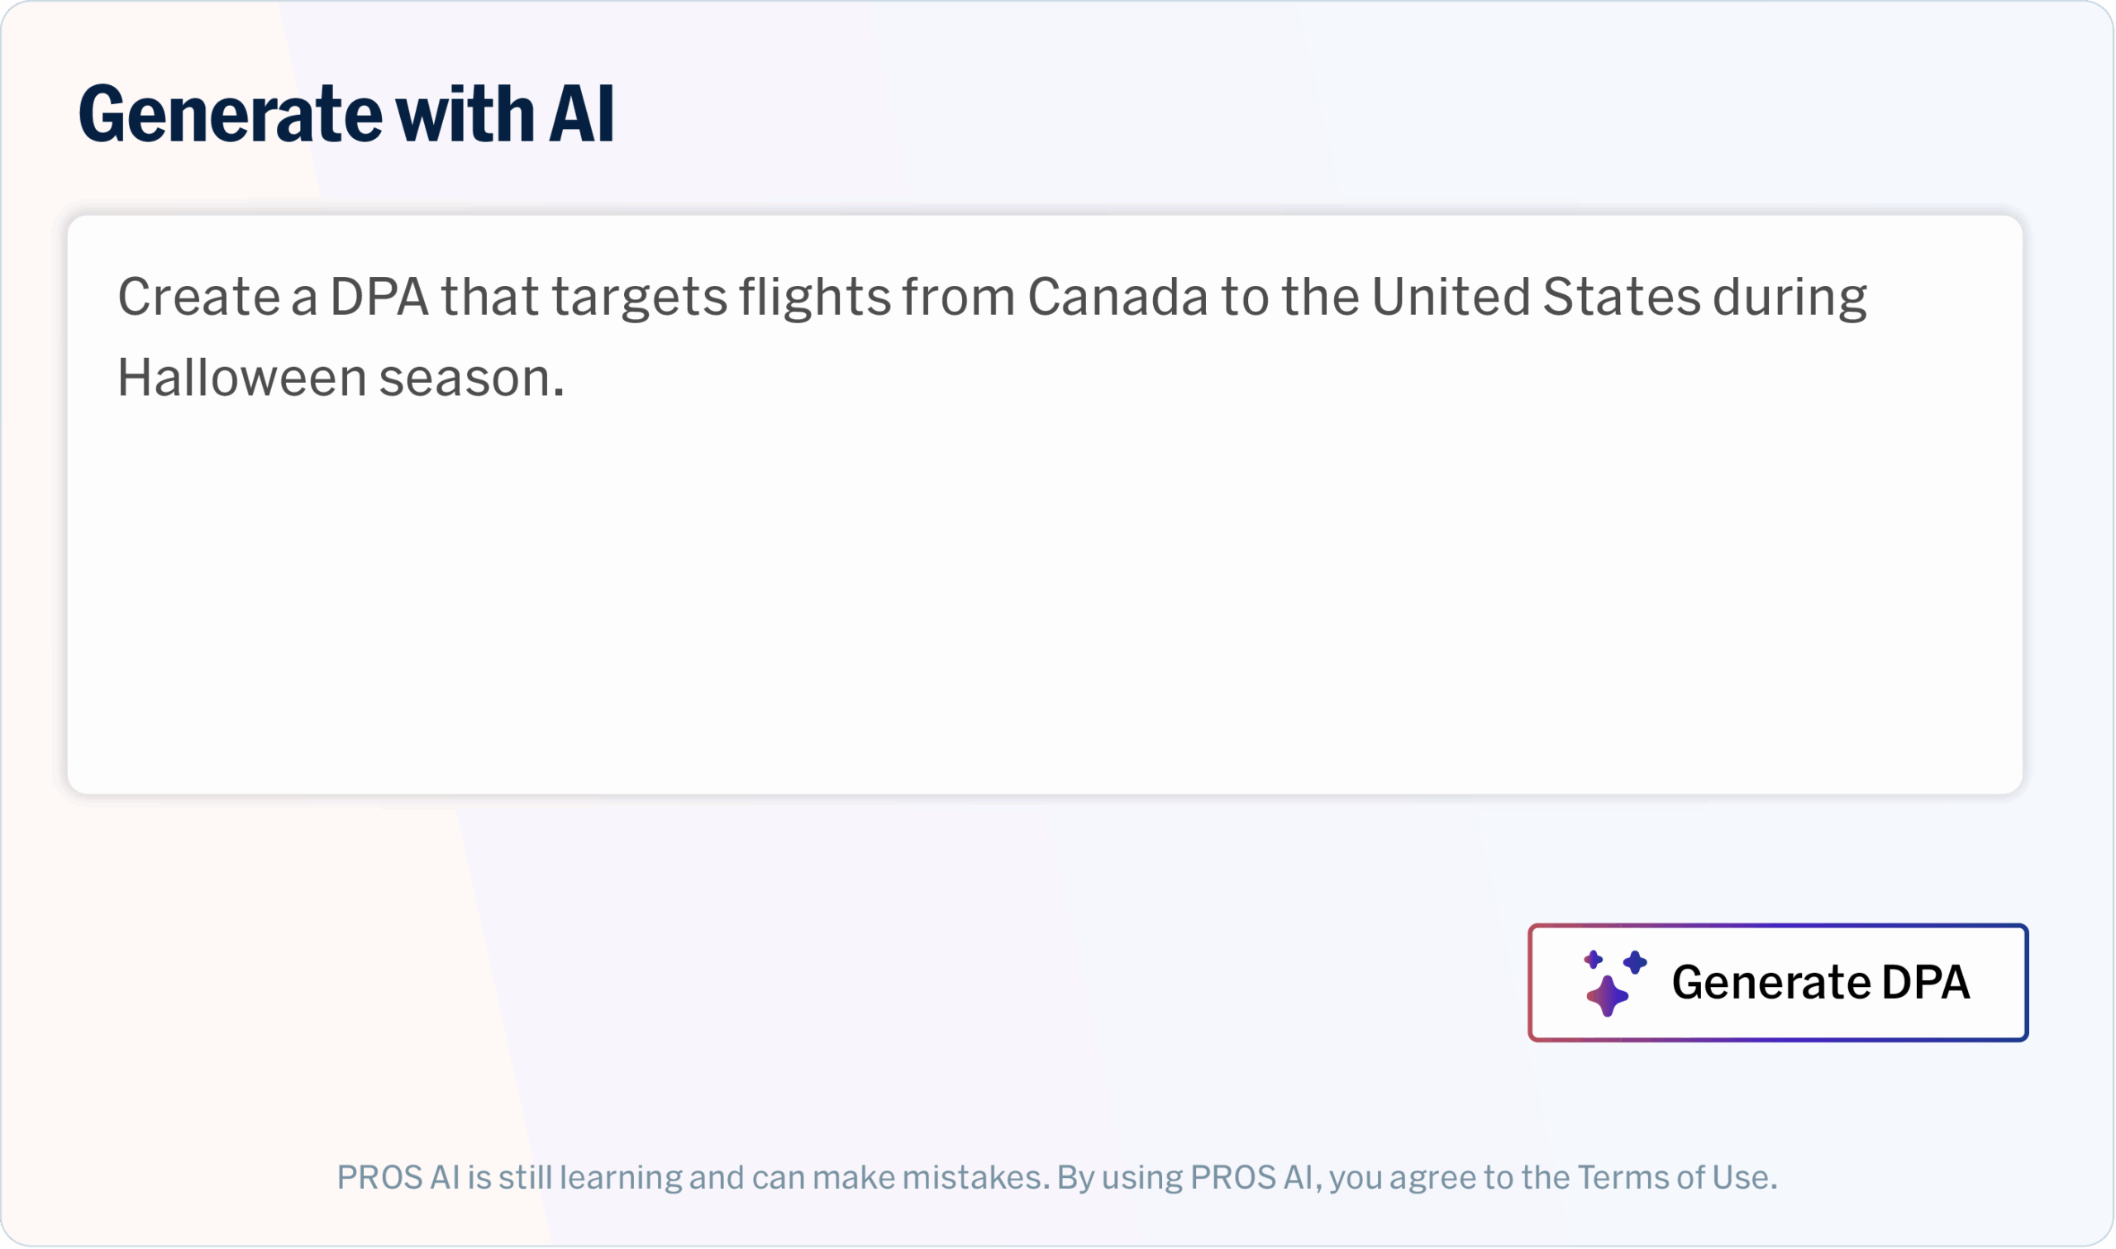Place cursor on the word "Halloween"
The height and width of the screenshot is (1249, 2116).
[x=241, y=378]
